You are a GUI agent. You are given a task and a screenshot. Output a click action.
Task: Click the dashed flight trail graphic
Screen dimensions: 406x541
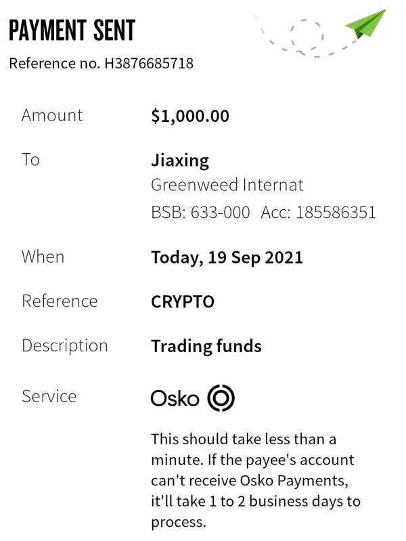tap(305, 38)
